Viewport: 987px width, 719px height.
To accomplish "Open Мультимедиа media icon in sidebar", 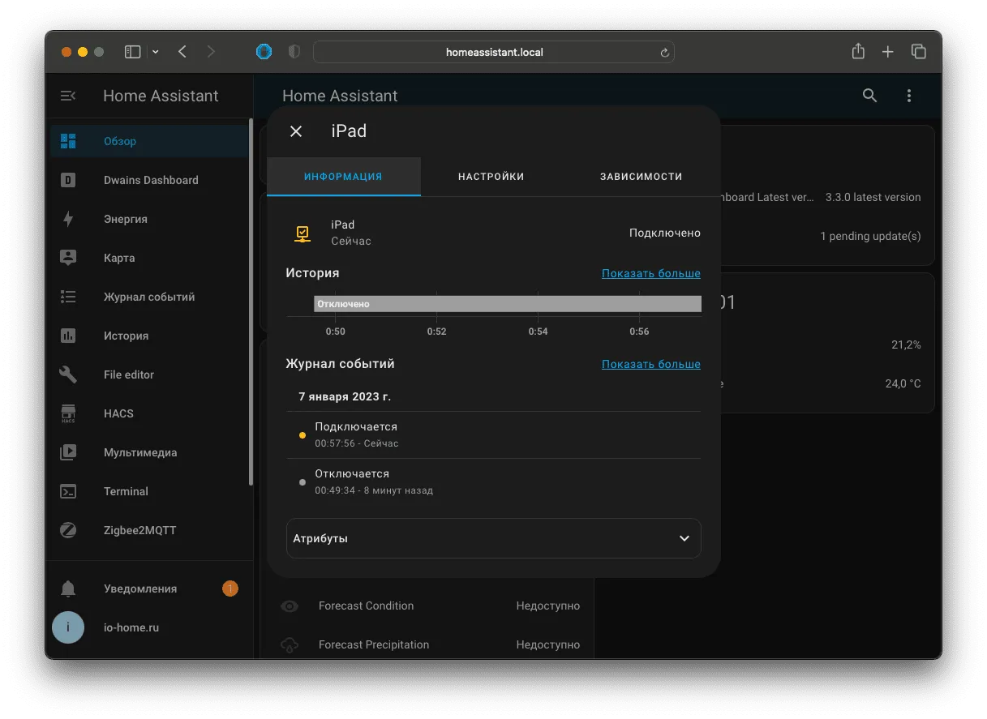I will [68, 452].
